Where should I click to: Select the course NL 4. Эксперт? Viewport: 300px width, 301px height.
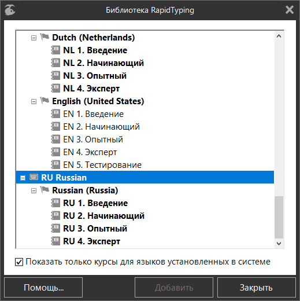[91, 89]
